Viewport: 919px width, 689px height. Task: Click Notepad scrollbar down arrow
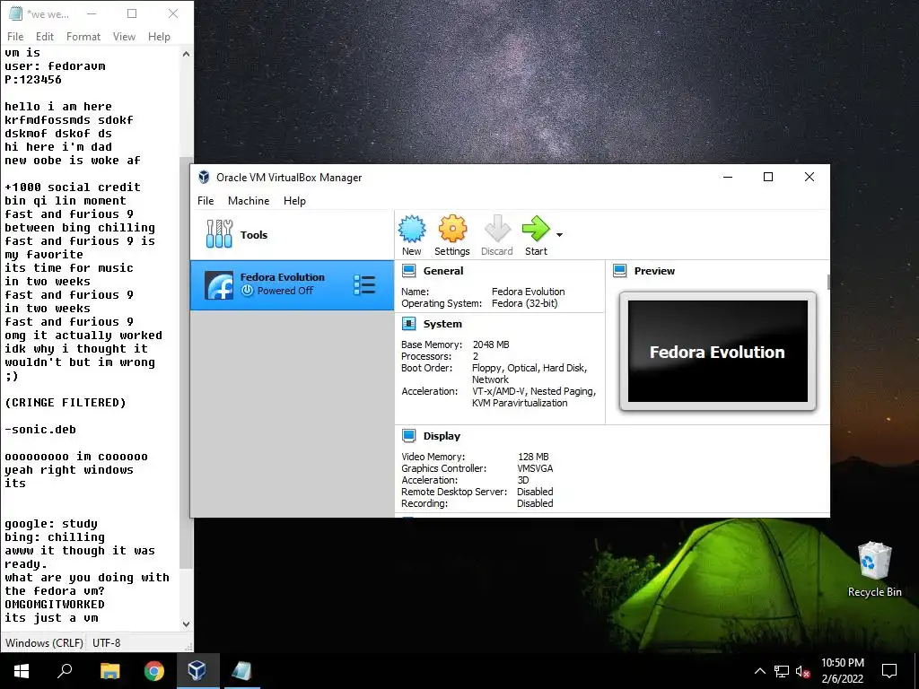point(186,624)
